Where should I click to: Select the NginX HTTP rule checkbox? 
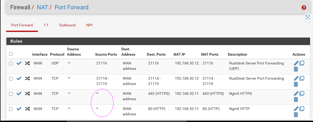[11, 109]
